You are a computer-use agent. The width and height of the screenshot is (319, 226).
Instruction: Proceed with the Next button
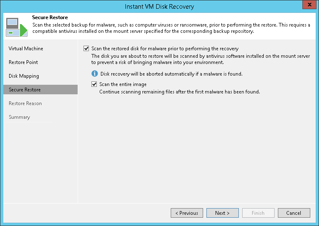[223, 213]
